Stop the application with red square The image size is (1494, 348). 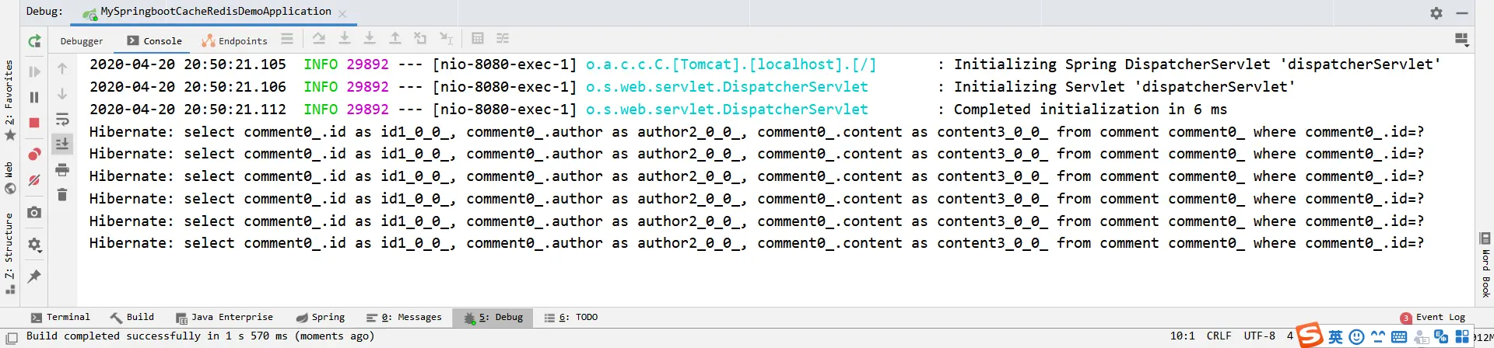coord(34,123)
